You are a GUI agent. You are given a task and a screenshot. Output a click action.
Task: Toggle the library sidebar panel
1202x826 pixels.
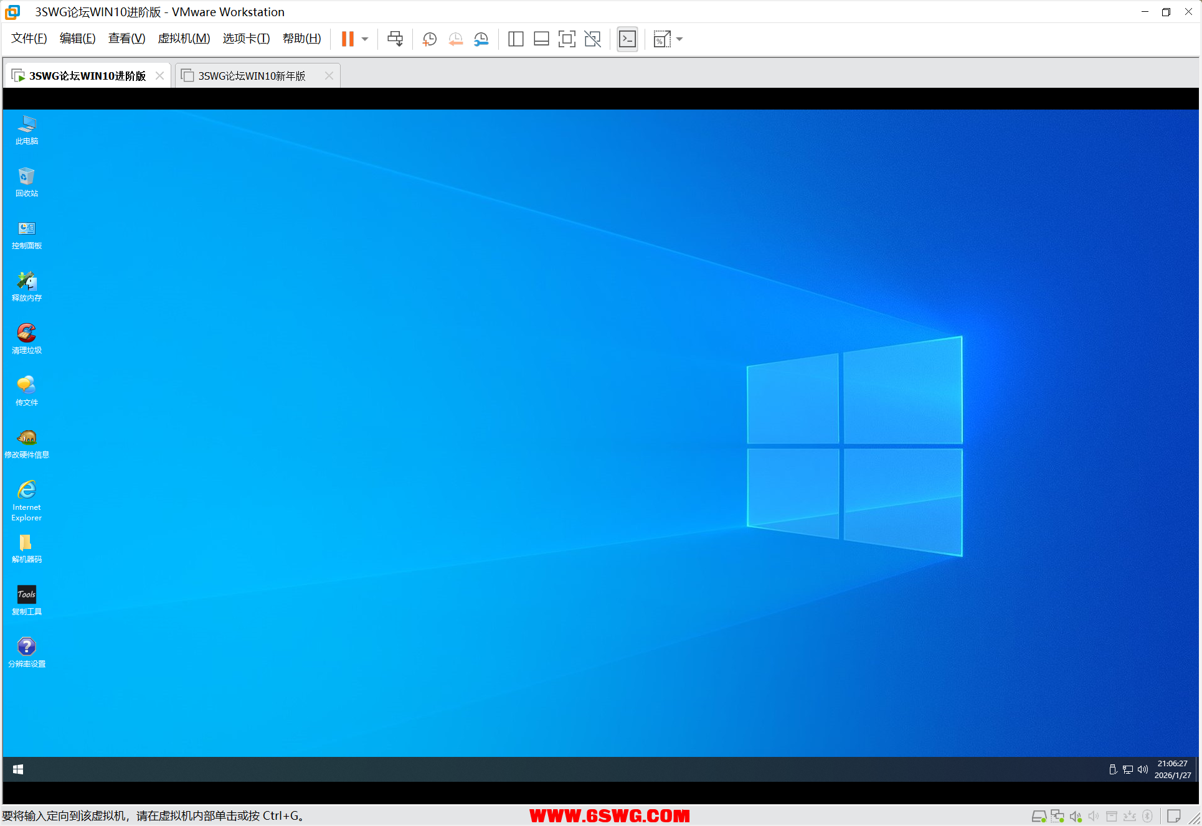point(515,39)
